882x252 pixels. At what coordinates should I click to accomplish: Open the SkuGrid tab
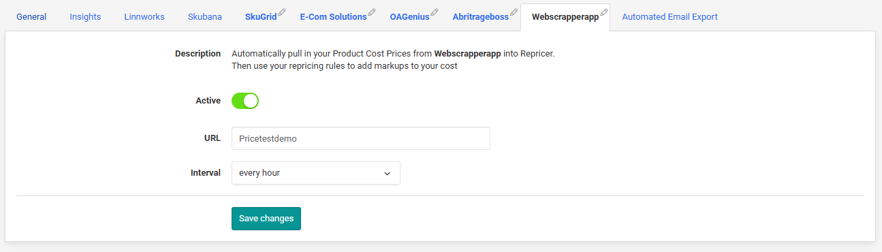pyautogui.click(x=261, y=17)
